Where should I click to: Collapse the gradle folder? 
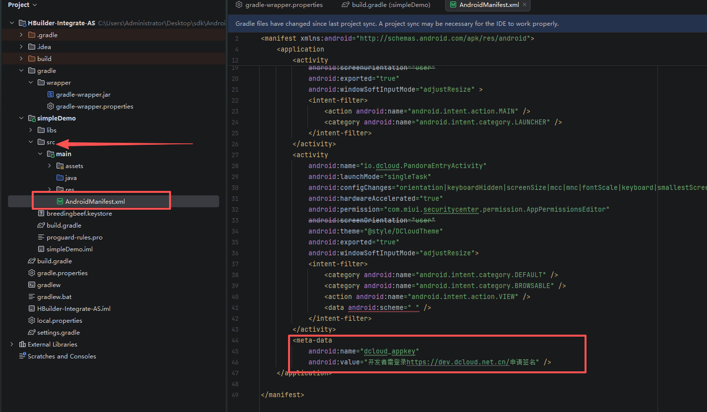click(21, 71)
